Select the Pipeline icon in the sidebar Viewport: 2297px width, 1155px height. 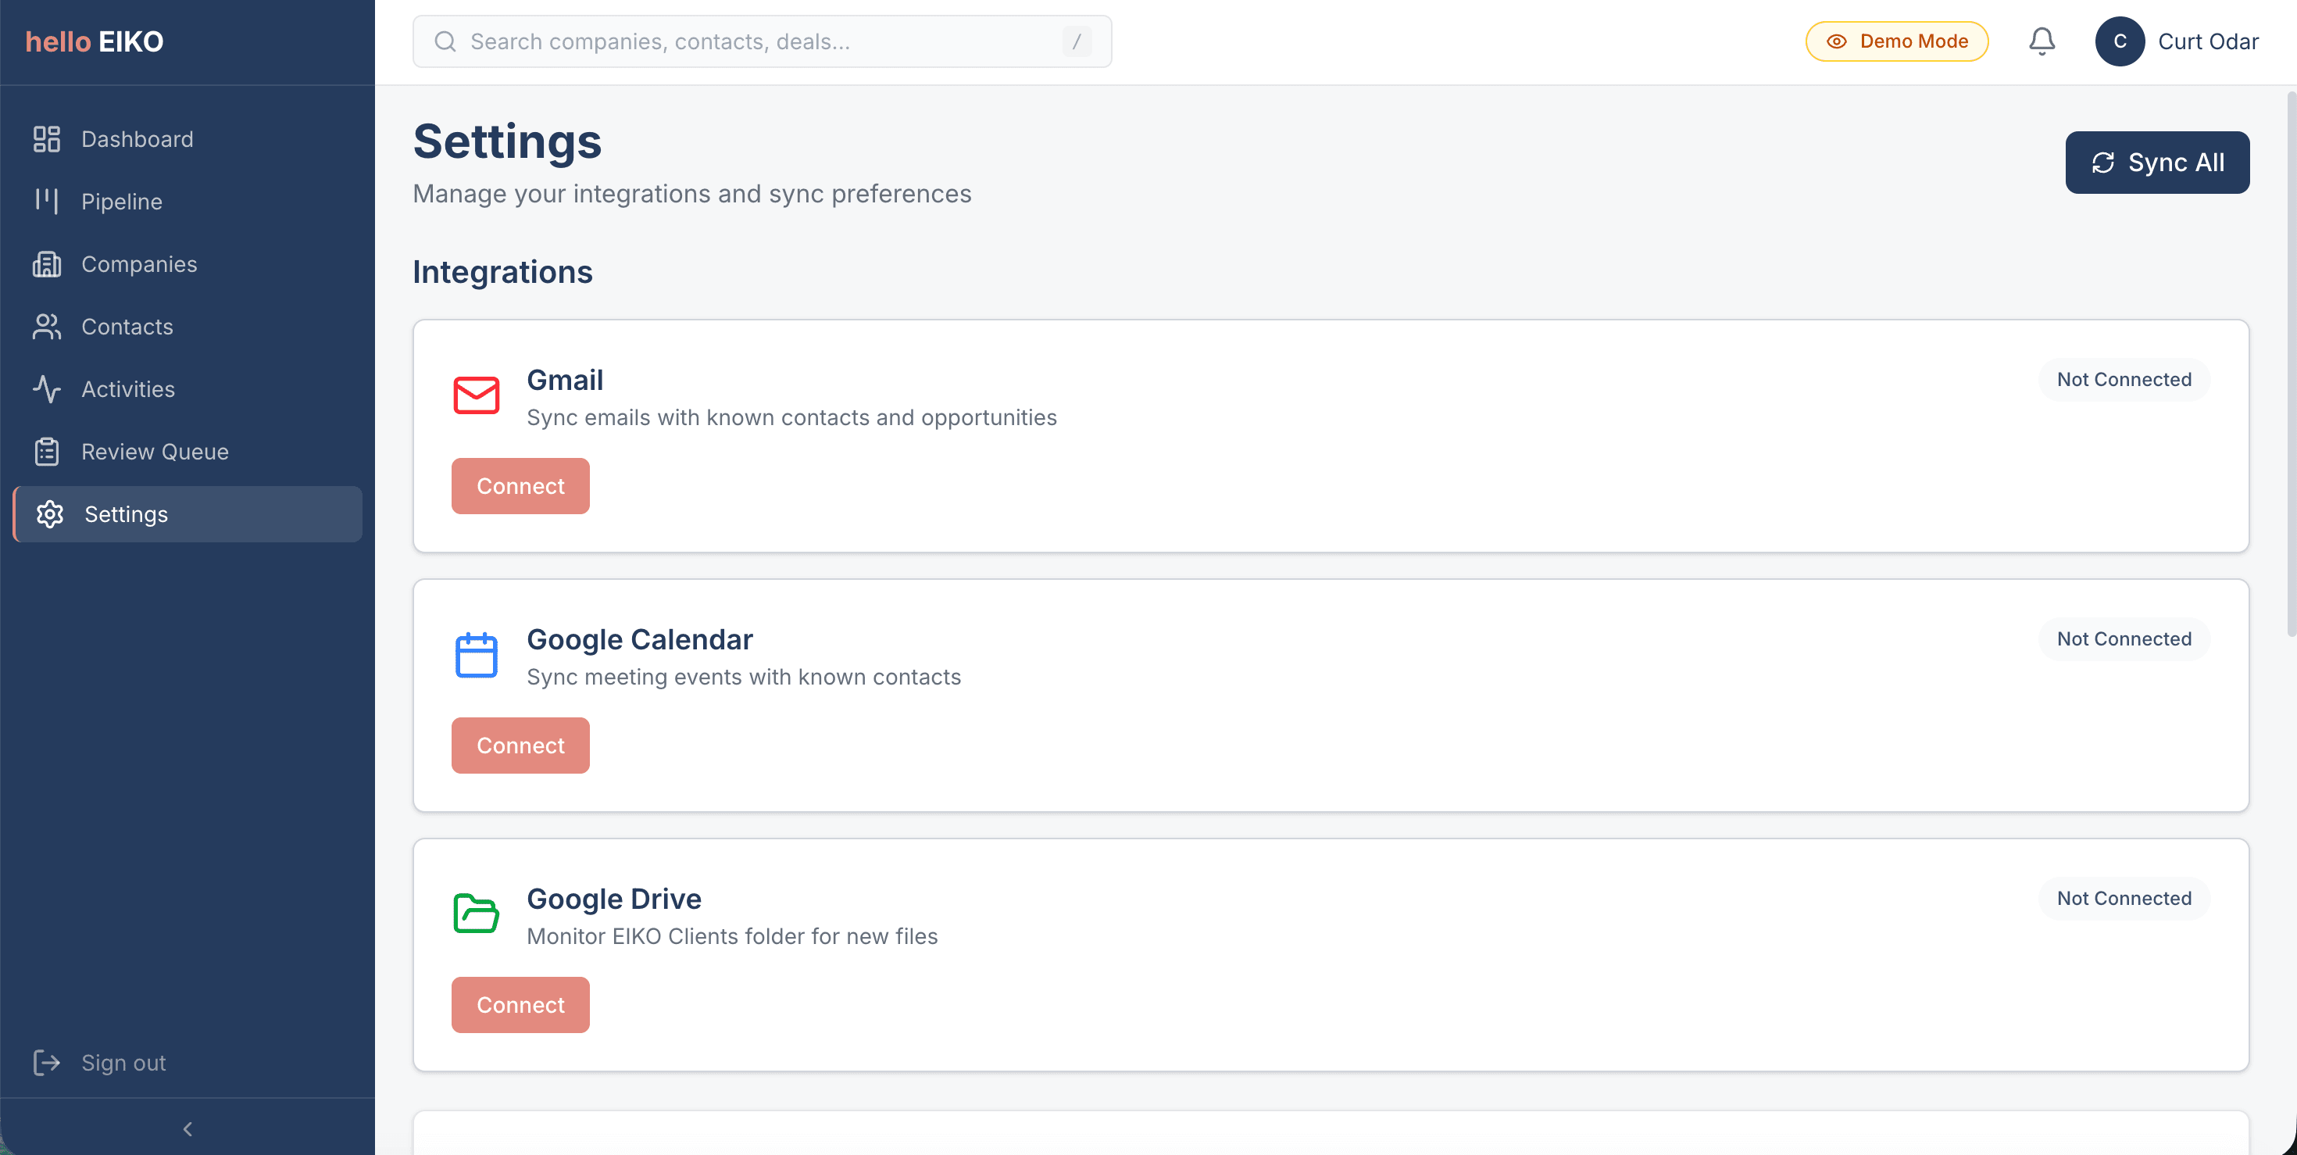(x=47, y=202)
